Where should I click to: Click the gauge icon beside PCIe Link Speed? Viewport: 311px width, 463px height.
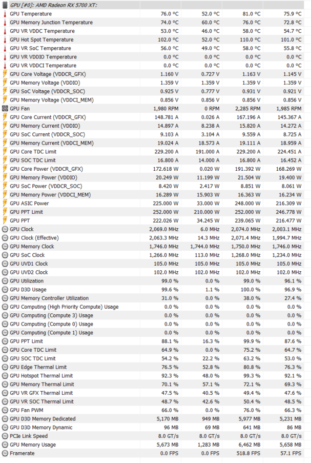click(5, 436)
